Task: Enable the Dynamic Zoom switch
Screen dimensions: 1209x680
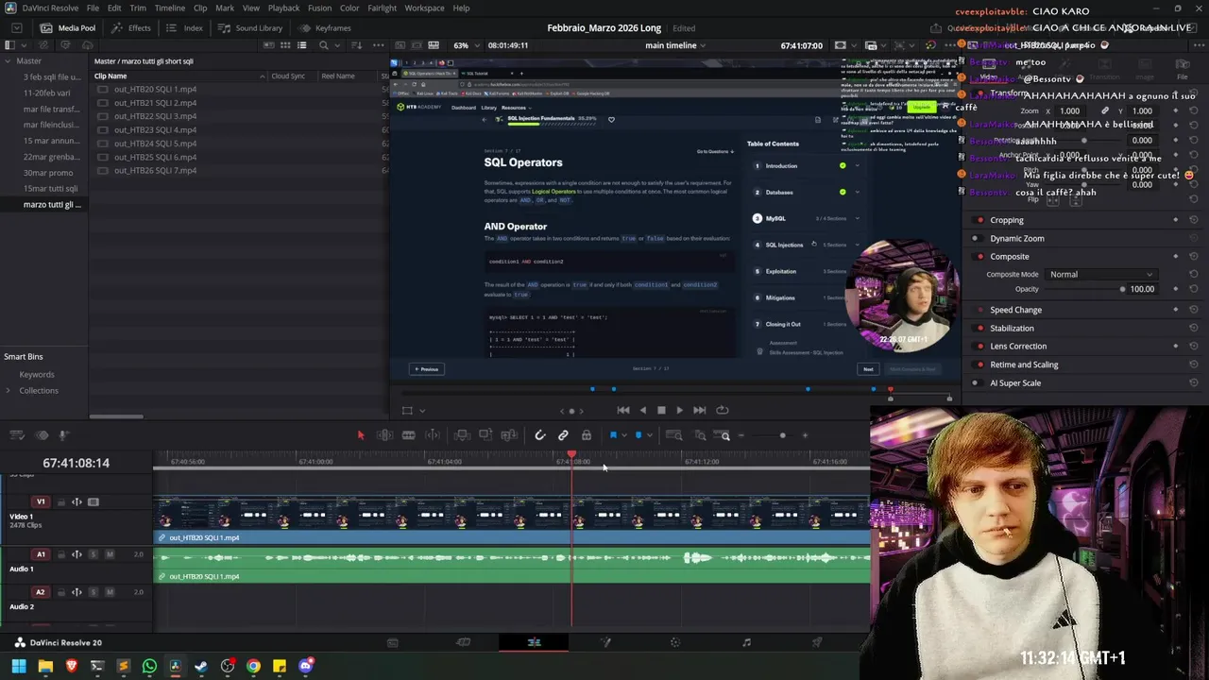Action: coord(976,238)
